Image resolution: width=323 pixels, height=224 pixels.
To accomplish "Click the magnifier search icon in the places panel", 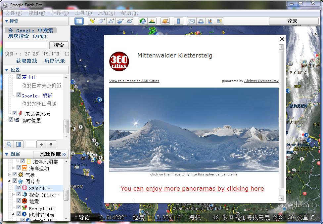I will tap(9, 144).
